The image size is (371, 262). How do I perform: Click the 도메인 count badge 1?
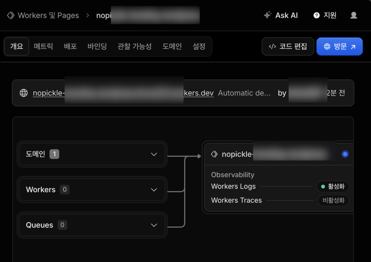pyautogui.click(x=54, y=154)
